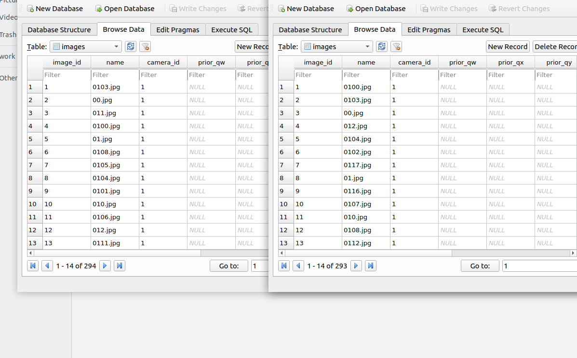Refresh table data in the left window
The height and width of the screenshot is (358, 577).
131,46
